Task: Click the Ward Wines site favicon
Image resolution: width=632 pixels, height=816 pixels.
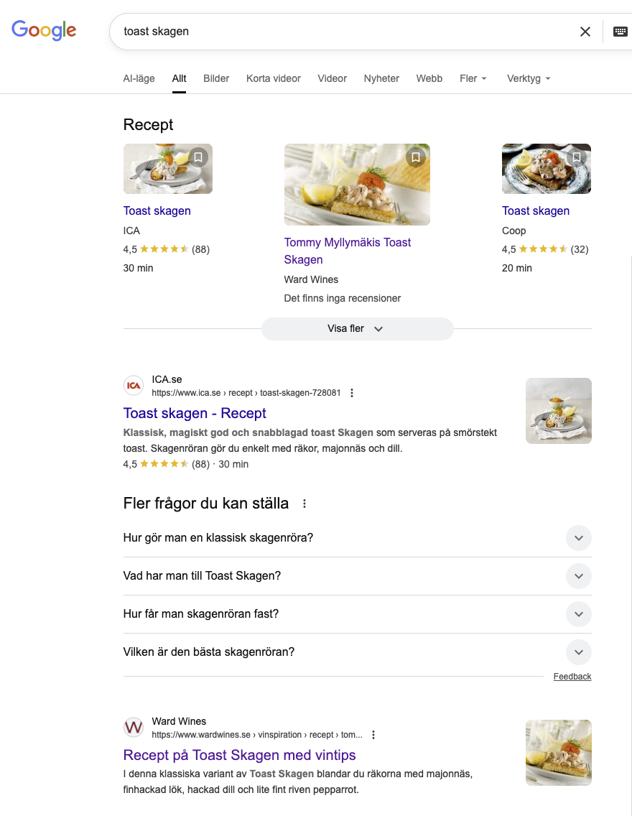Action: pyautogui.click(x=134, y=728)
